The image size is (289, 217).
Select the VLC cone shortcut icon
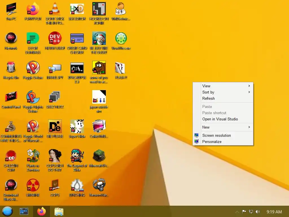55,9
